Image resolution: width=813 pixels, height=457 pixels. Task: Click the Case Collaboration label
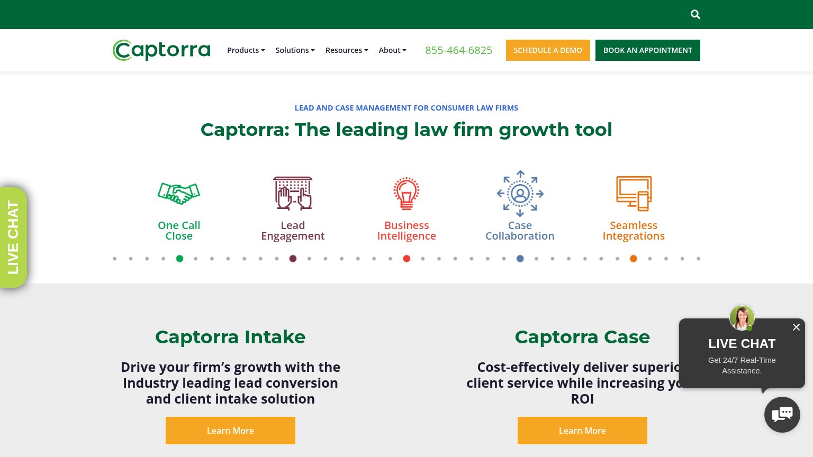click(x=520, y=231)
